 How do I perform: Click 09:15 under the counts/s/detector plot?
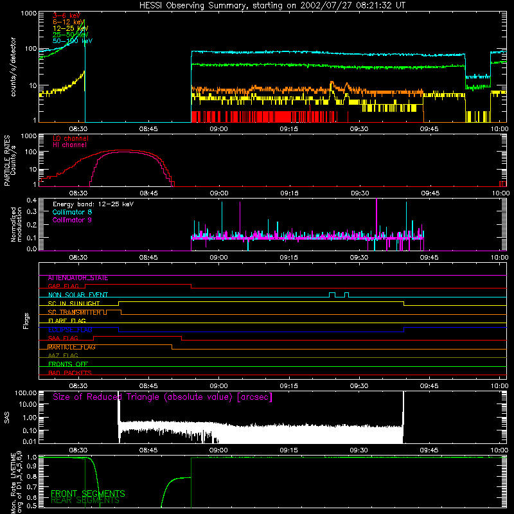288,129
